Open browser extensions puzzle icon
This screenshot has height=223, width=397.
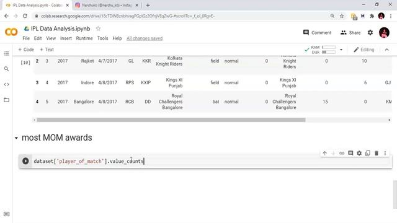tap(372, 16)
